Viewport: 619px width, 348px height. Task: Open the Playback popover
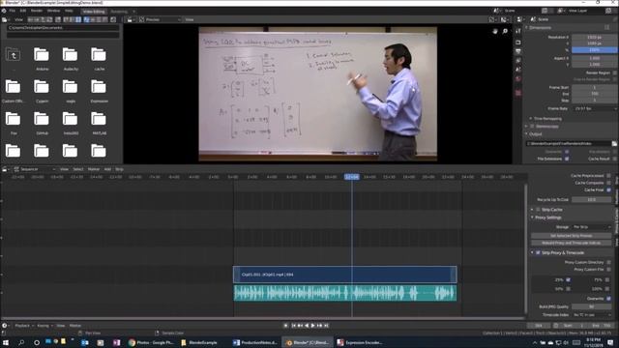[23, 326]
